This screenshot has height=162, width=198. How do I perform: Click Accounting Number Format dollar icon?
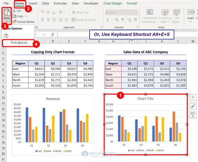[x=108, y=20]
